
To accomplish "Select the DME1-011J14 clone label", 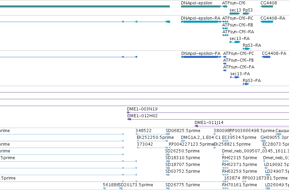I will pos(209,123).
